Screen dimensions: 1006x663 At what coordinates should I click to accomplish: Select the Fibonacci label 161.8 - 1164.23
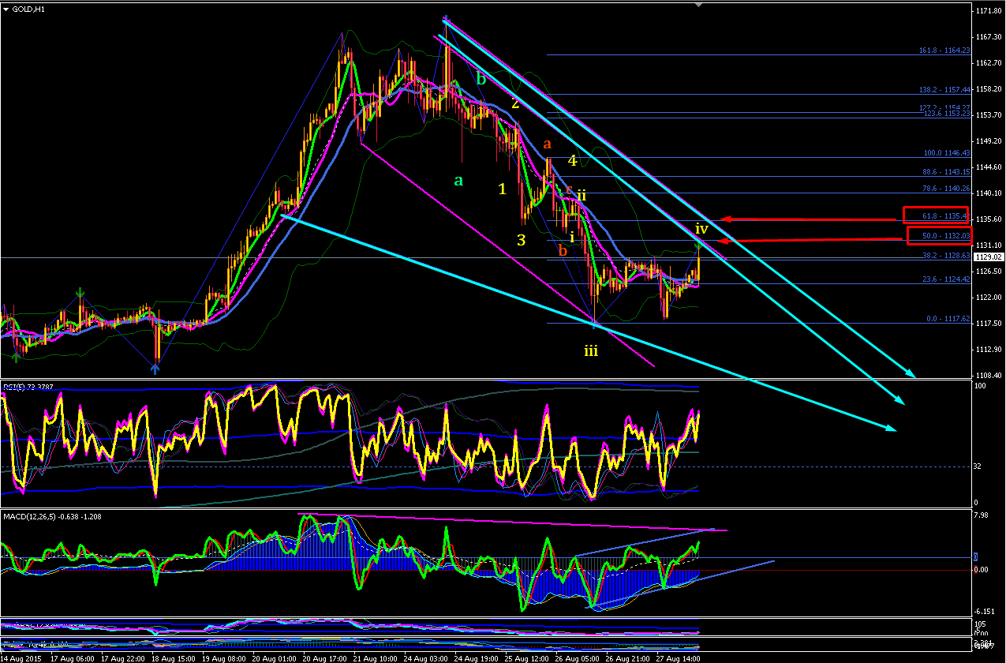944,51
